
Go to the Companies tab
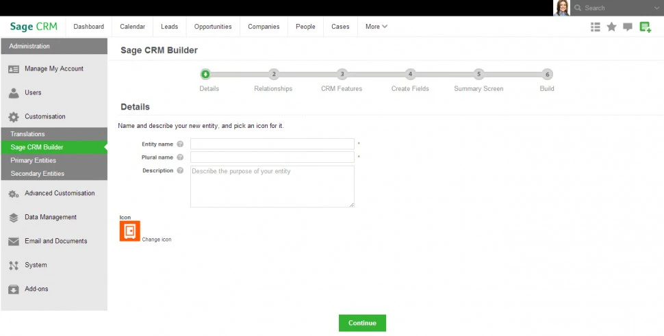click(264, 27)
